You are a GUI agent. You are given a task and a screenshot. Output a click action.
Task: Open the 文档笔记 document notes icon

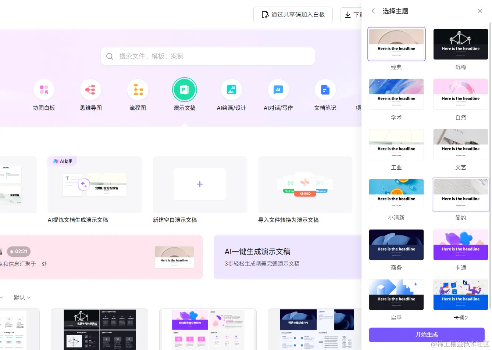click(x=325, y=90)
